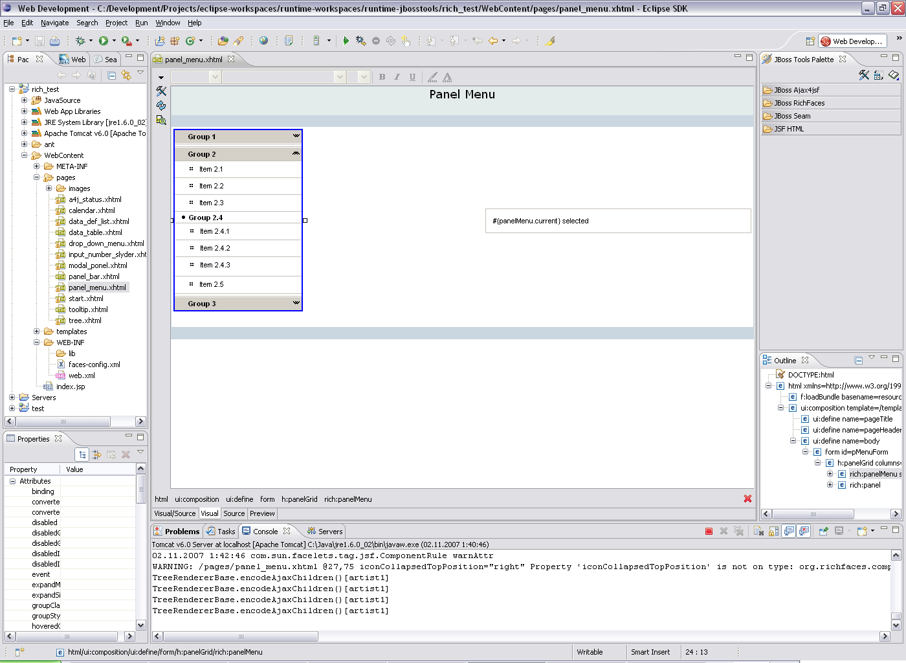Open the Navigate menu
The width and height of the screenshot is (906, 663).
pyautogui.click(x=54, y=23)
